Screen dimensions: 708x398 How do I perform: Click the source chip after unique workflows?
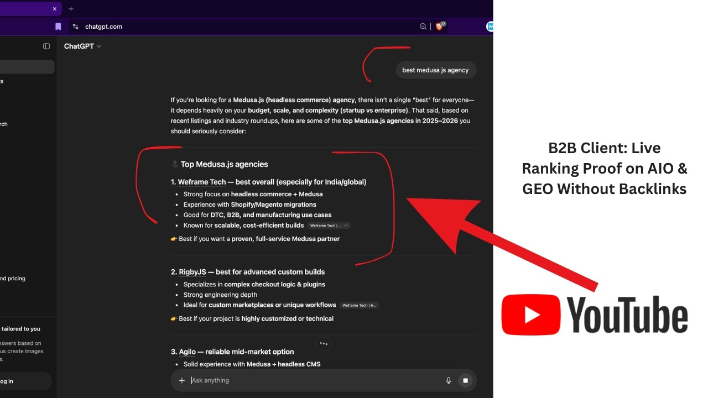click(x=360, y=305)
